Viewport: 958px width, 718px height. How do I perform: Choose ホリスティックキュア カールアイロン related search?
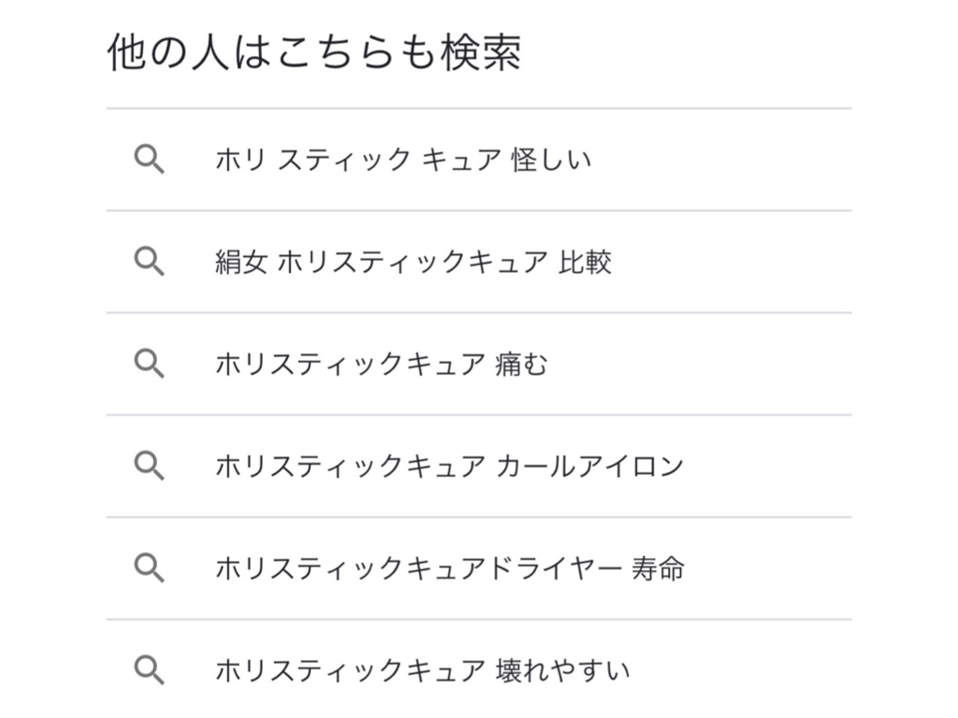[x=478, y=467]
